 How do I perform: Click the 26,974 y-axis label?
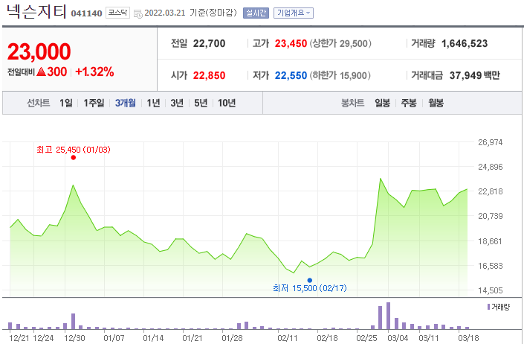click(x=491, y=142)
